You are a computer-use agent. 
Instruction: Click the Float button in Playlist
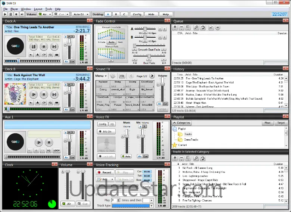pos(267,123)
